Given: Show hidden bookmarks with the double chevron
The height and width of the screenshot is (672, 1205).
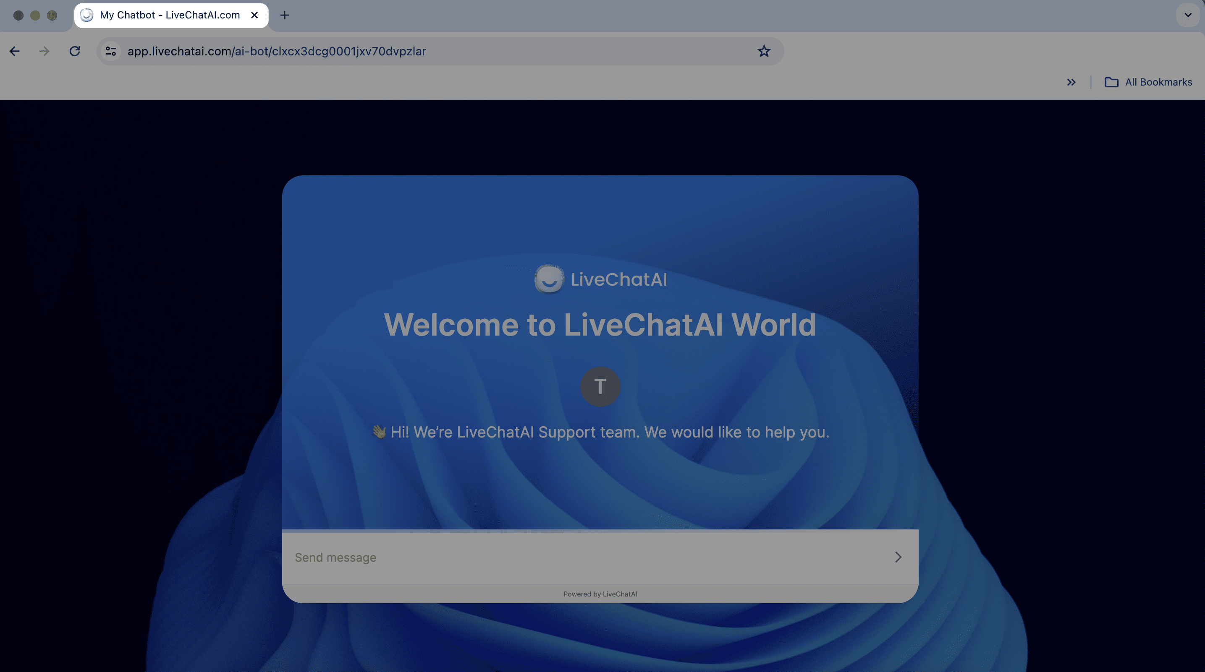Looking at the screenshot, I should pyautogui.click(x=1071, y=82).
